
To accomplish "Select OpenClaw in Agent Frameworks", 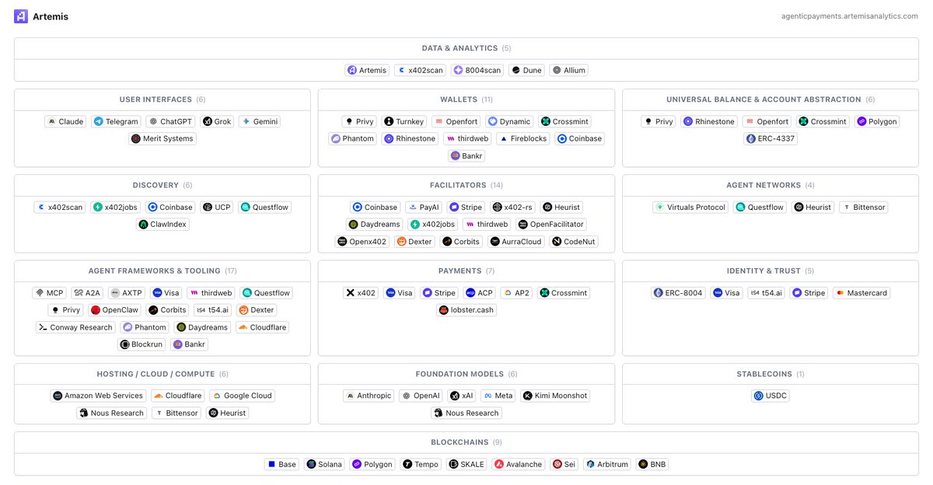I will [114, 309].
